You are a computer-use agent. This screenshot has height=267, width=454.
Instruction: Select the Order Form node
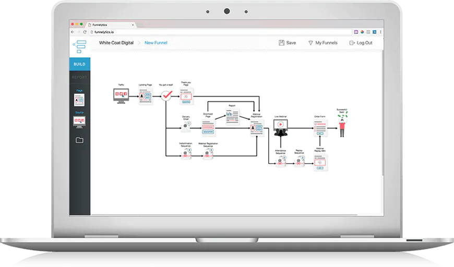click(320, 128)
